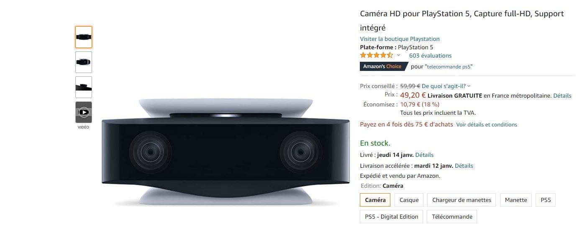Expand 'De quoi s'agit-il?' explanation
The image size is (582, 227).
click(x=446, y=86)
